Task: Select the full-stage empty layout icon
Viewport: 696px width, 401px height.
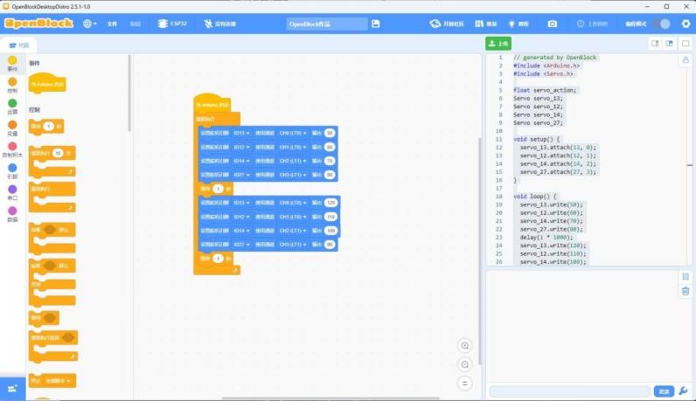Action: (x=686, y=44)
